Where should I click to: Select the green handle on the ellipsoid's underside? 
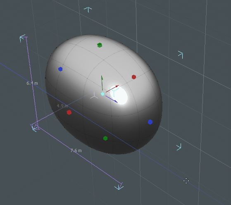coord(105,138)
